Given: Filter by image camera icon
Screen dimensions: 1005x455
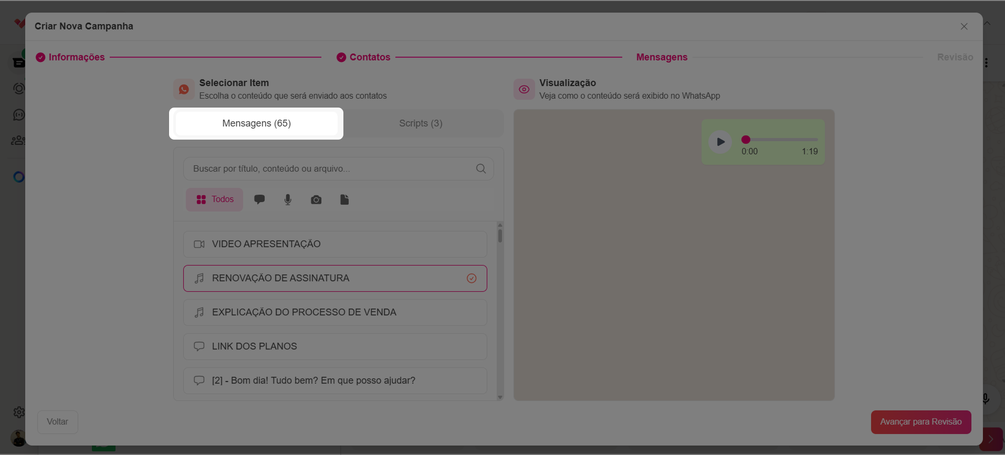Looking at the screenshot, I should pyautogui.click(x=316, y=199).
